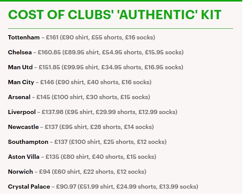Click the Man City club name
The width and height of the screenshot is (243, 194).
pos(21,82)
